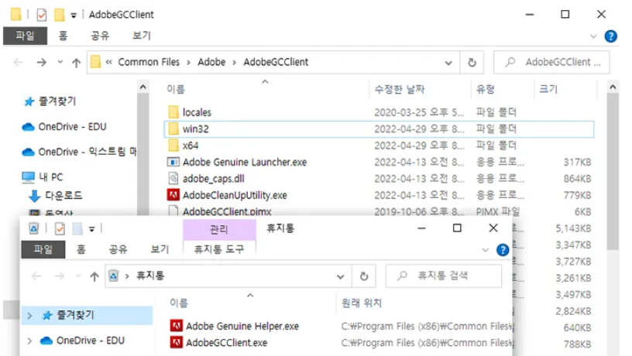Expand the ribbon in Recycle Bin window
Screen dimensions: 632x356
click(x=486, y=250)
